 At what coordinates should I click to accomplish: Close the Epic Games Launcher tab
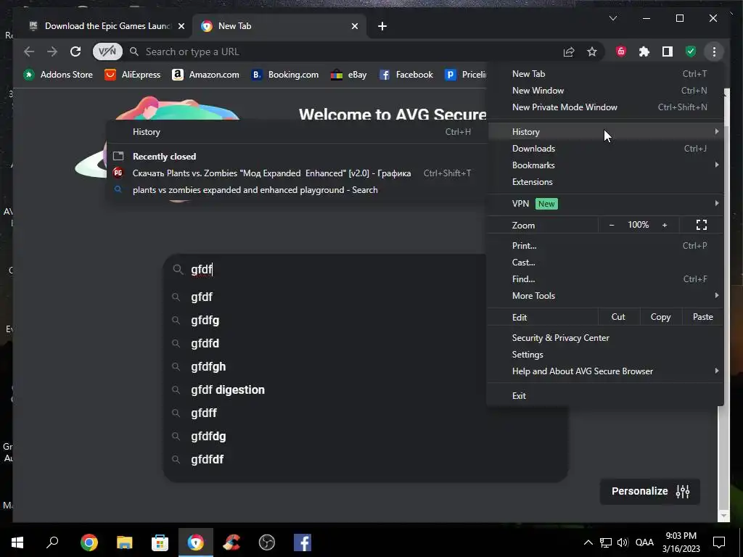(x=181, y=26)
